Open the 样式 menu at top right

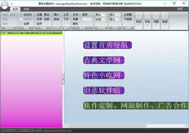[181, 9]
